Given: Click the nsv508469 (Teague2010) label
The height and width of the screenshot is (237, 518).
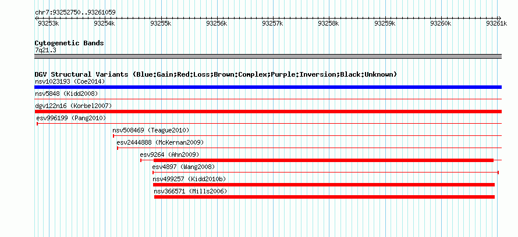Looking at the screenshot, I should (x=151, y=130).
